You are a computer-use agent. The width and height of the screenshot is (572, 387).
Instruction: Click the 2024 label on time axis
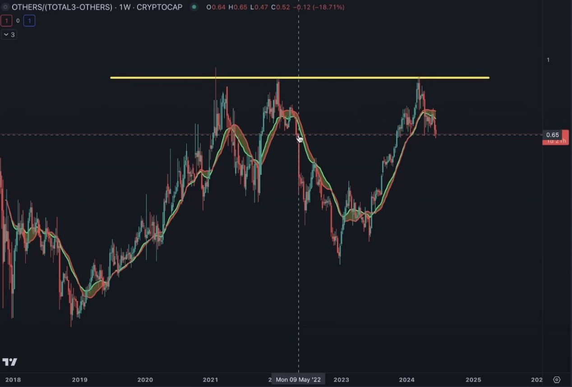click(x=406, y=380)
